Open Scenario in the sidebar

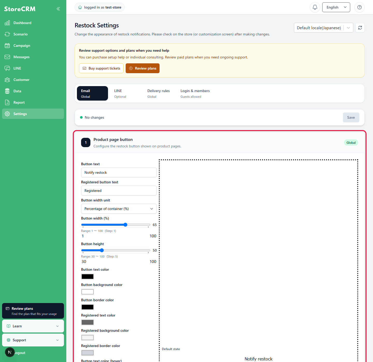pos(33,34)
